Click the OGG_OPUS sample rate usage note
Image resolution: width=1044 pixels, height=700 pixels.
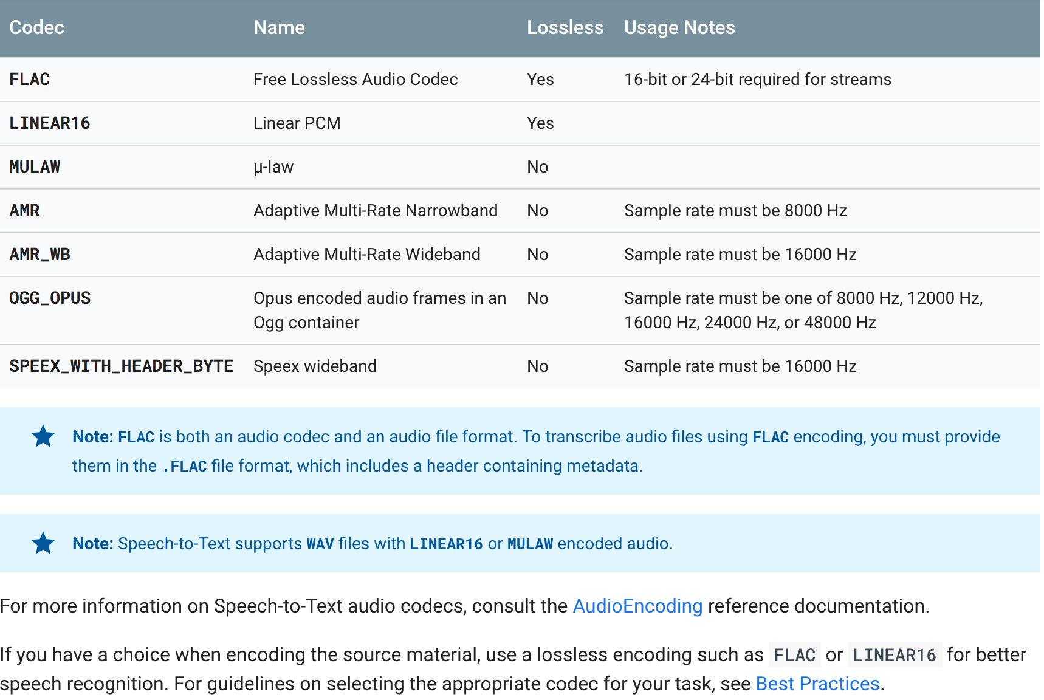803,311
